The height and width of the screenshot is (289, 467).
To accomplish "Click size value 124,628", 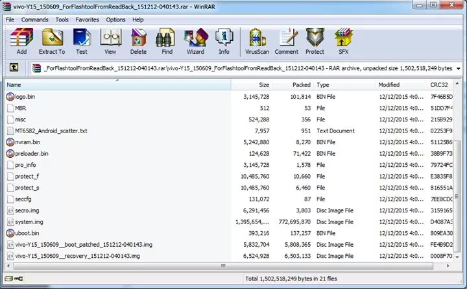I will click(259, 154).
